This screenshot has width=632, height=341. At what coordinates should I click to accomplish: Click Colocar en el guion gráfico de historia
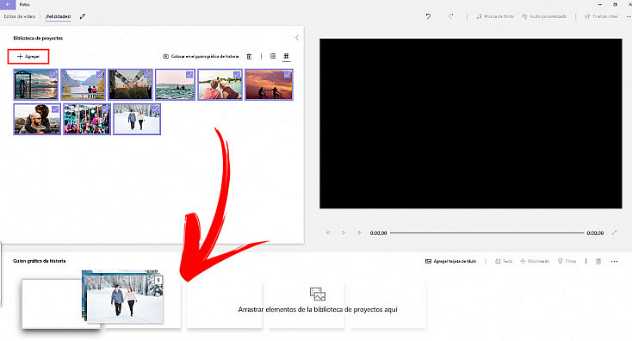click(x=201, y=57)
